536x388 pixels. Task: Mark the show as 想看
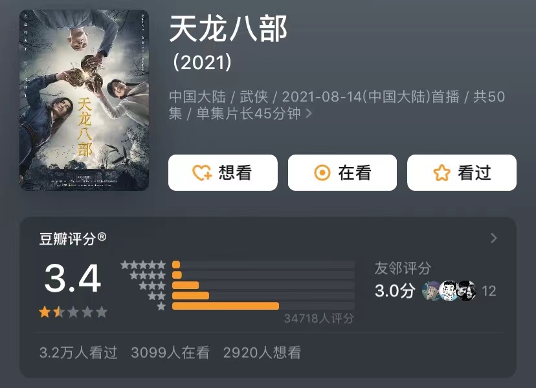(223, 173)
